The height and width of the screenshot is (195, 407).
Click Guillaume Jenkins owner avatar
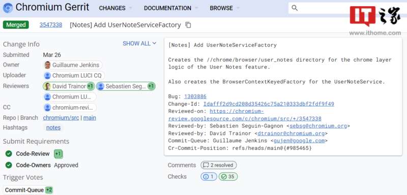pyautogui.click(x=47, y=65)
